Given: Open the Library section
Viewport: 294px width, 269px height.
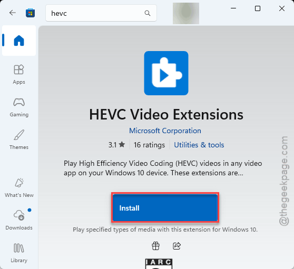Looking at the screenshot, I should coord(19,253).
